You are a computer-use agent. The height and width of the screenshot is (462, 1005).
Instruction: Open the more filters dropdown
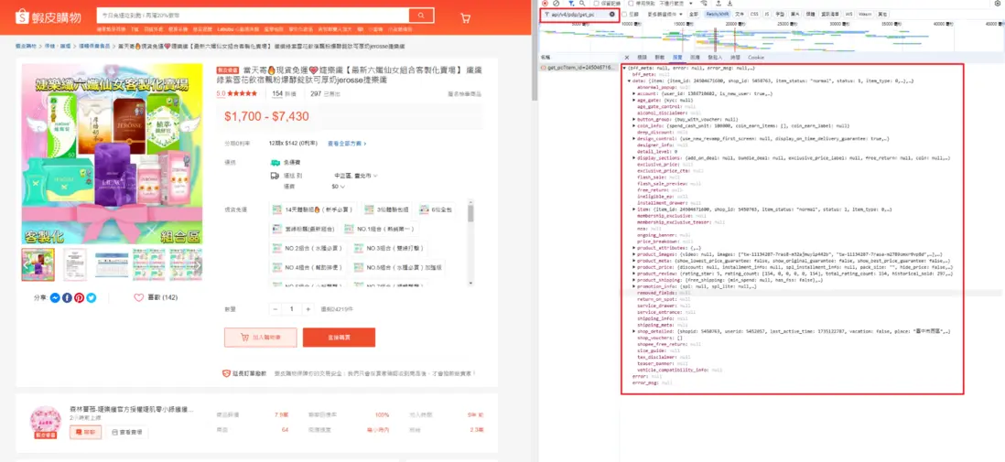(665, 14)
